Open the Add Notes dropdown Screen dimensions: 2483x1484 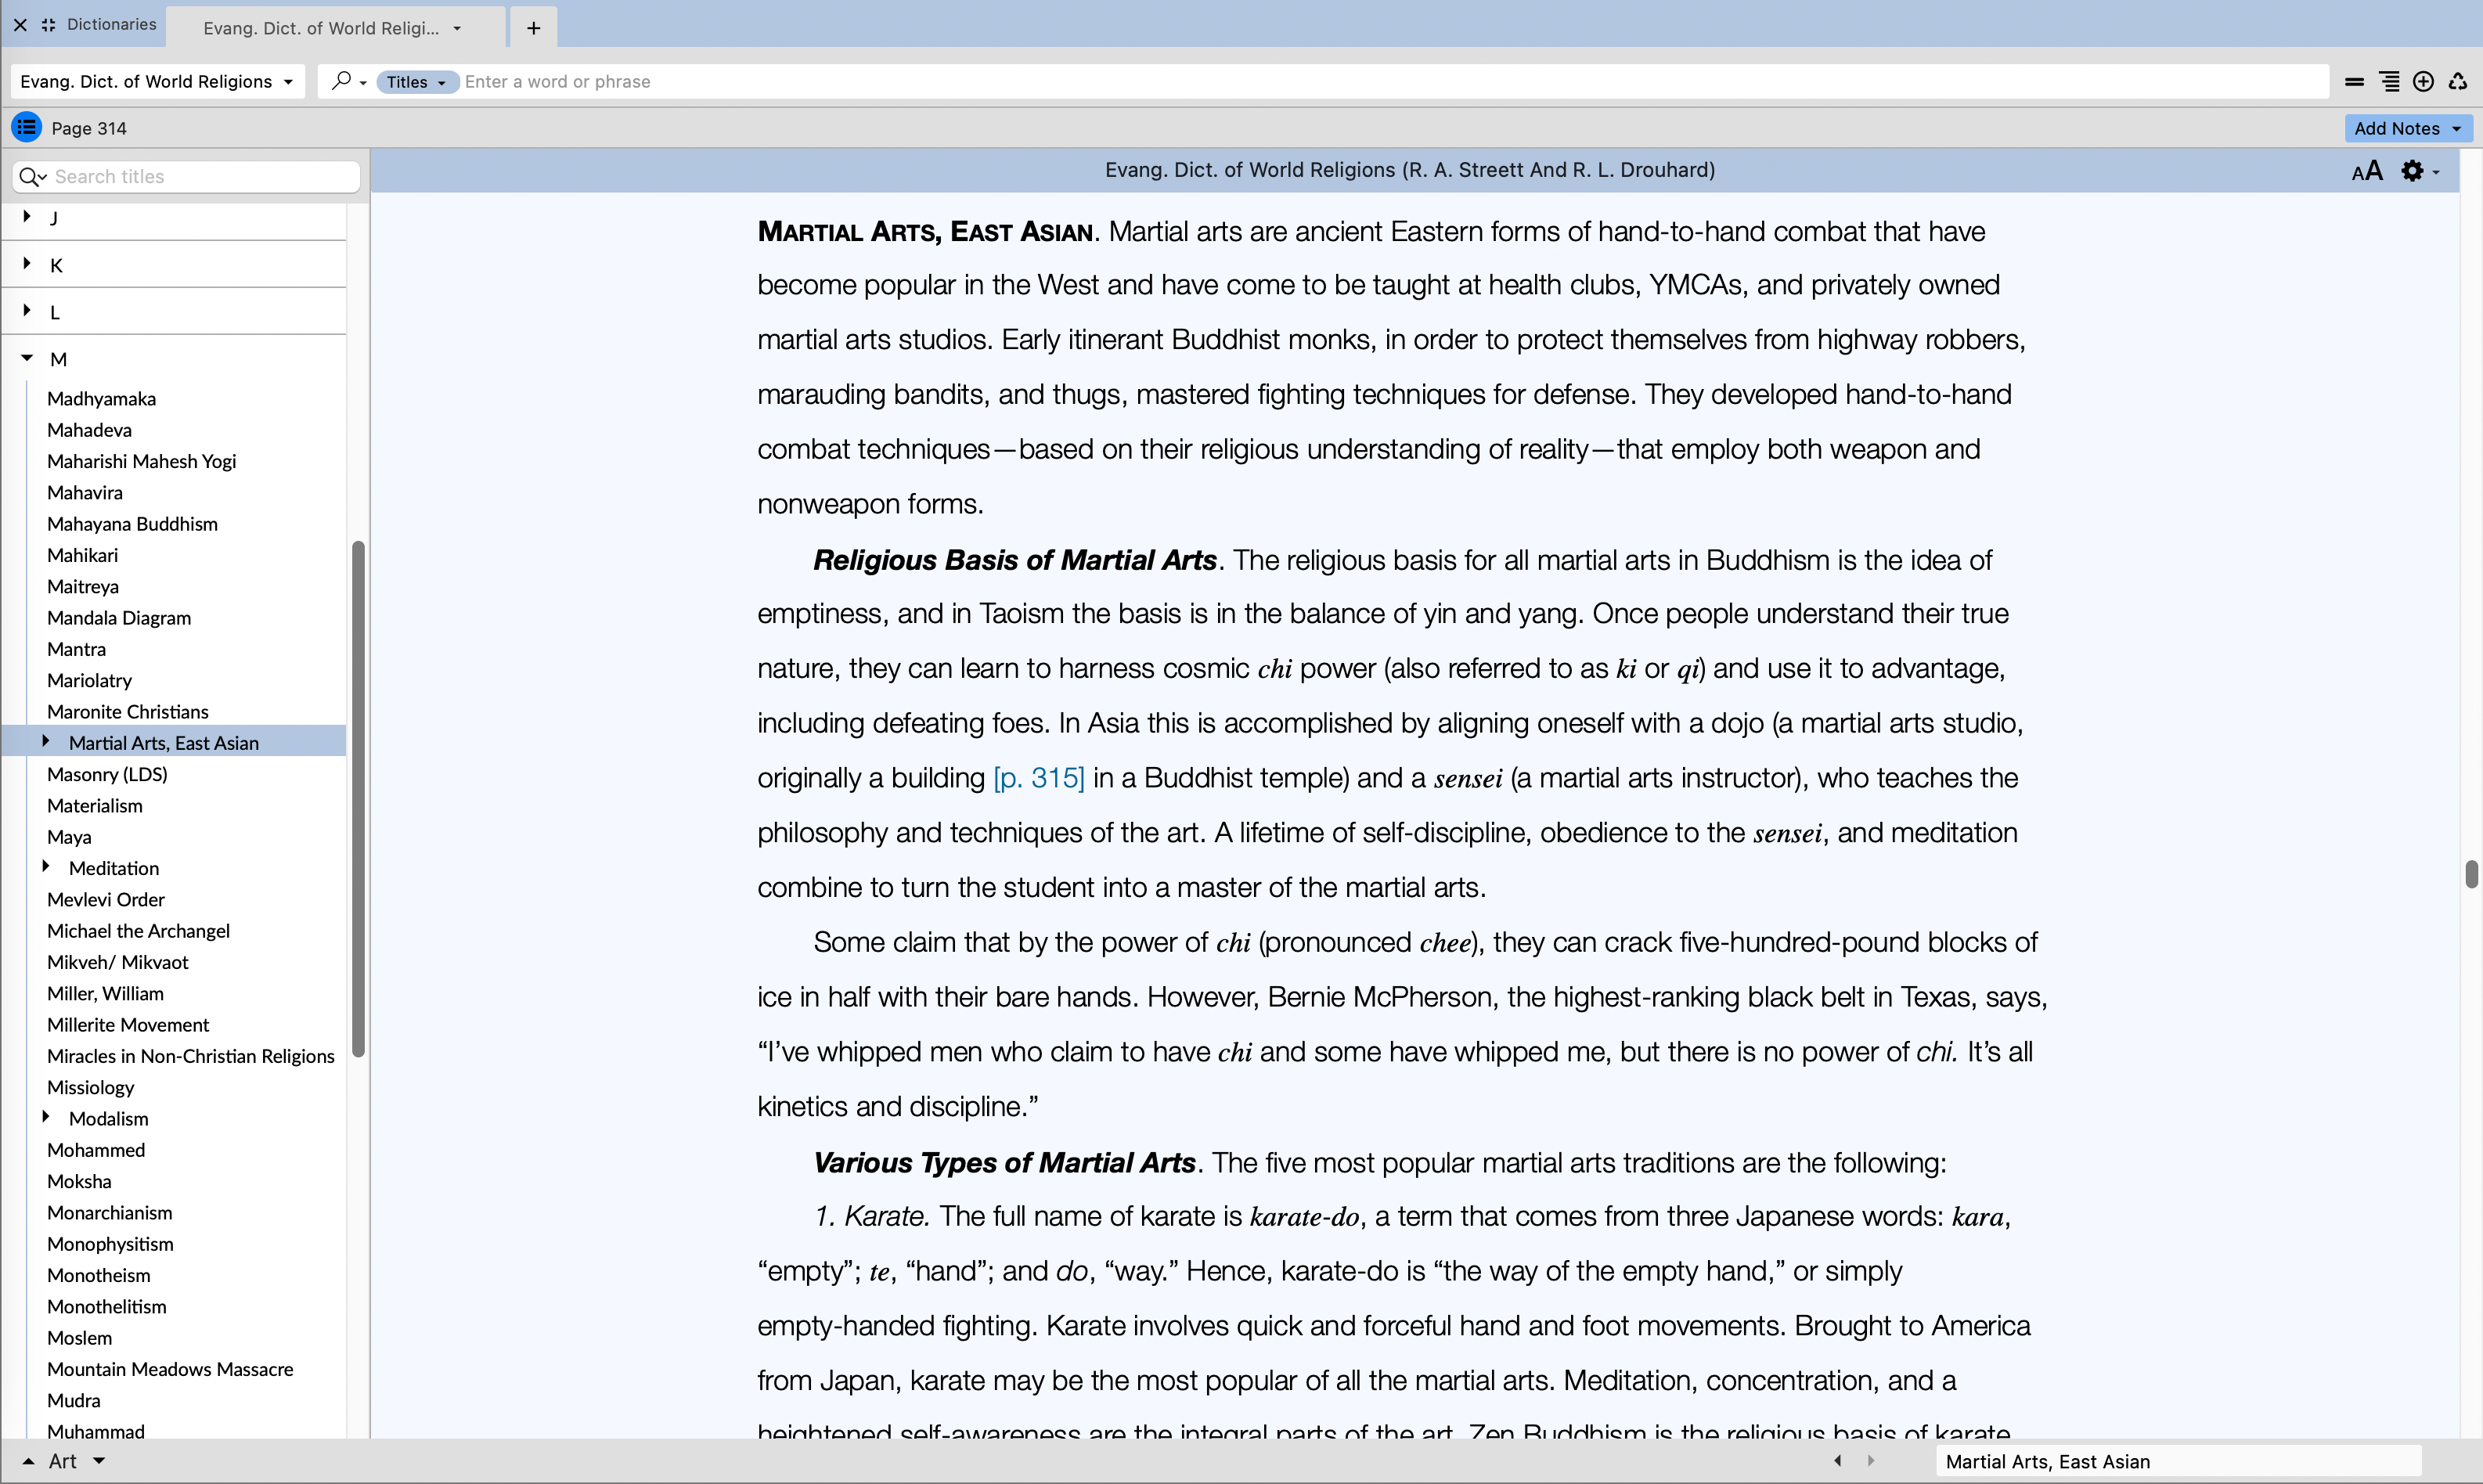tap(2407, 128)
